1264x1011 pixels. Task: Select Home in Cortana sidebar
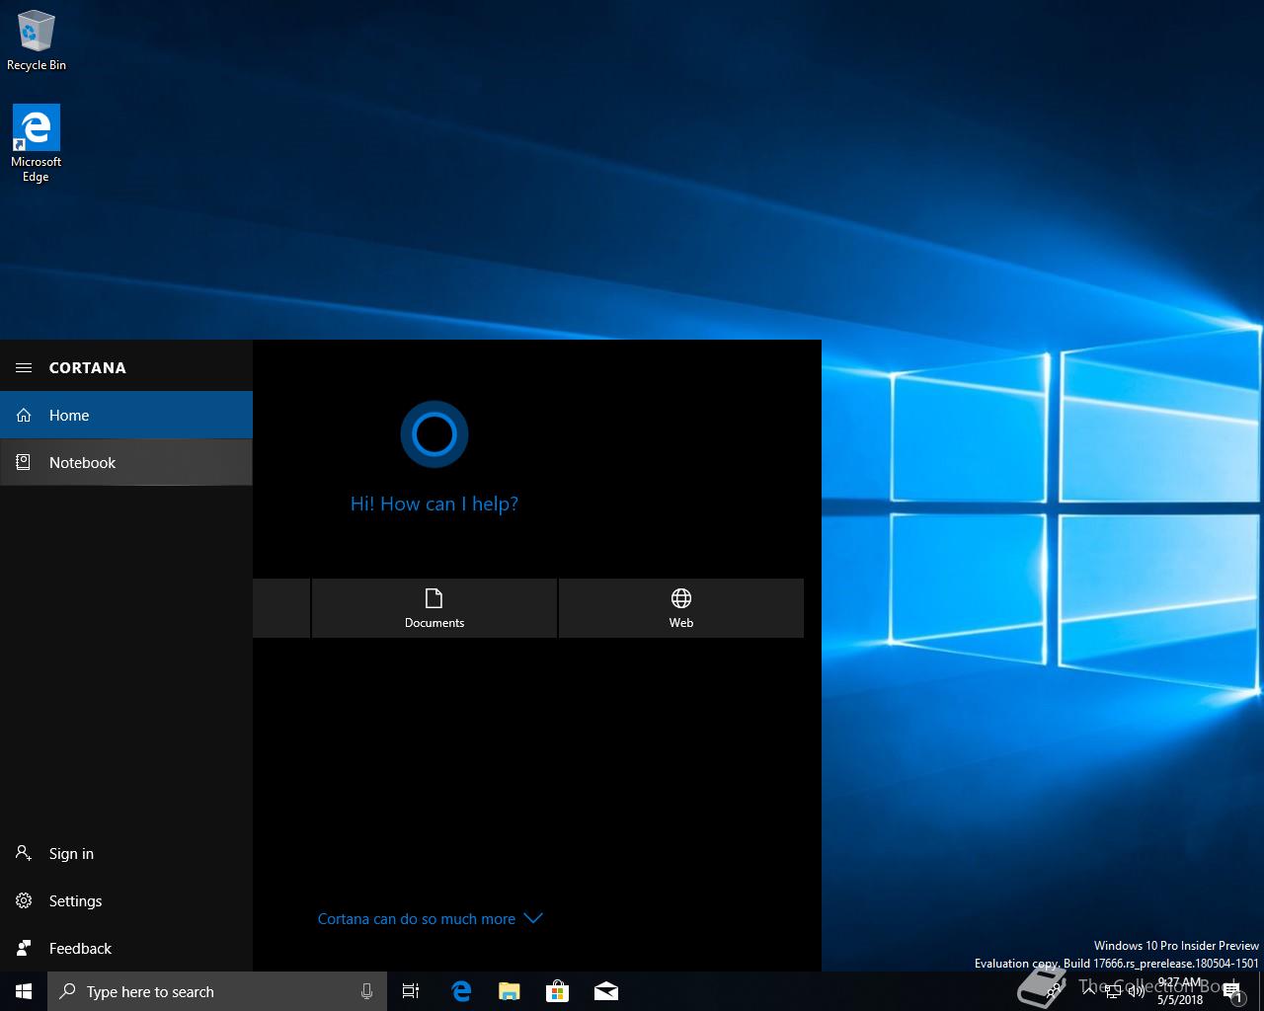(126, 415)
